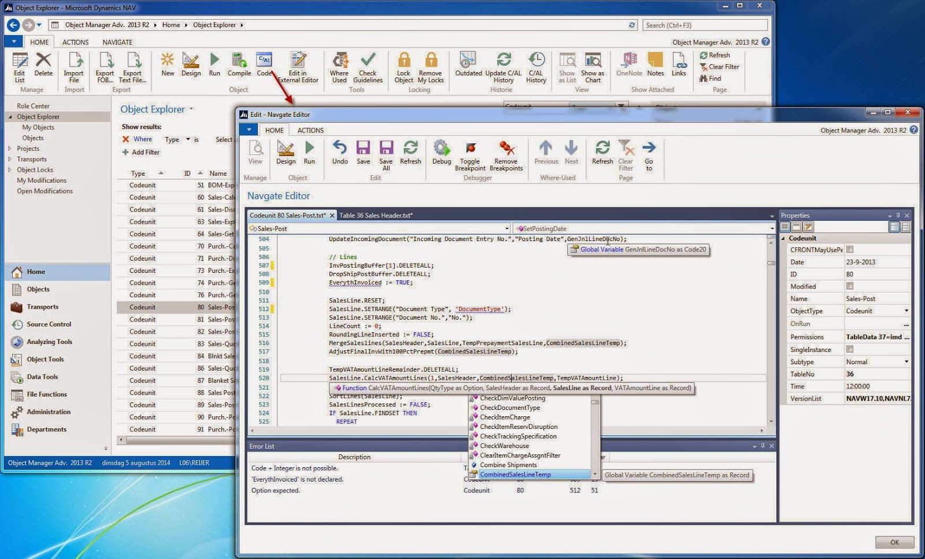Viewport: 925px width, 559px height.
Task: Click the Save icon in Navgate Editor
Action: 363,153
